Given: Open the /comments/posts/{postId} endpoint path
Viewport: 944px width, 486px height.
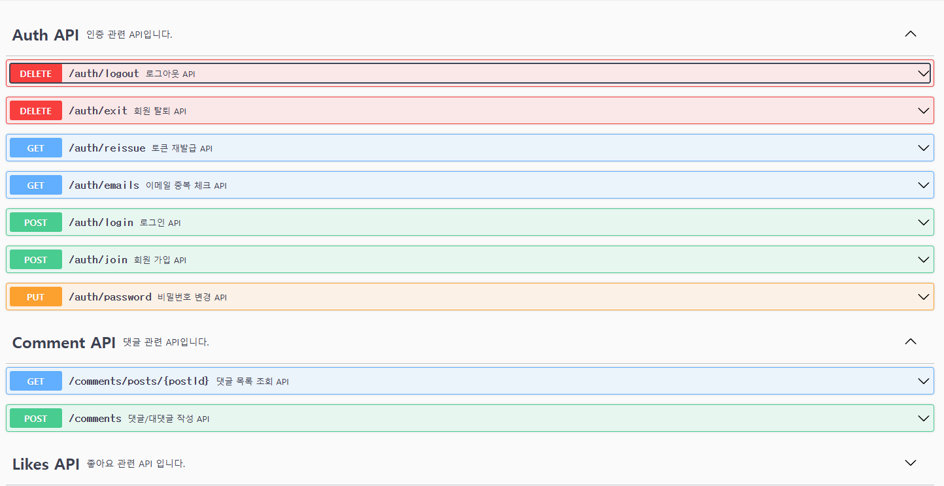Looking at the screenshot, I should 139,381.
